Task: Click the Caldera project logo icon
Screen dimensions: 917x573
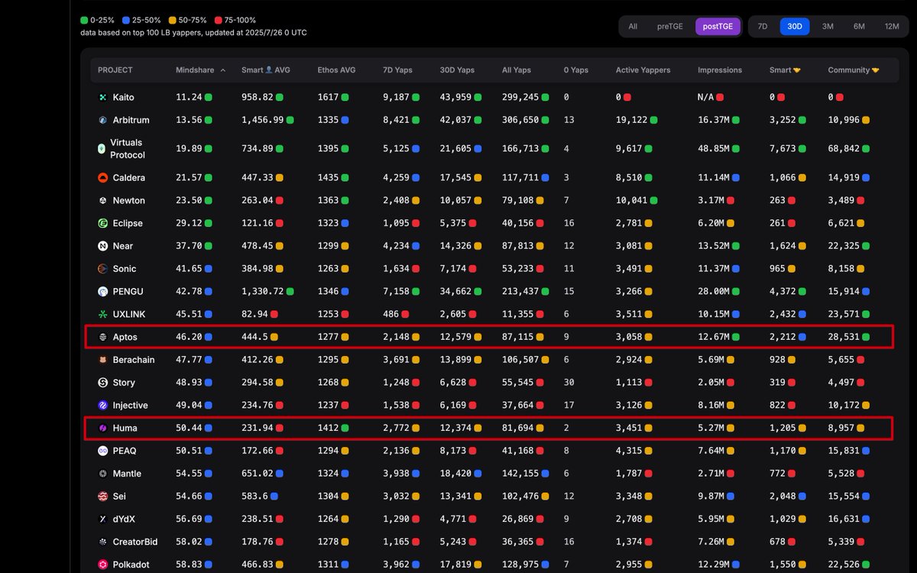Action: (x=102, y=178)
